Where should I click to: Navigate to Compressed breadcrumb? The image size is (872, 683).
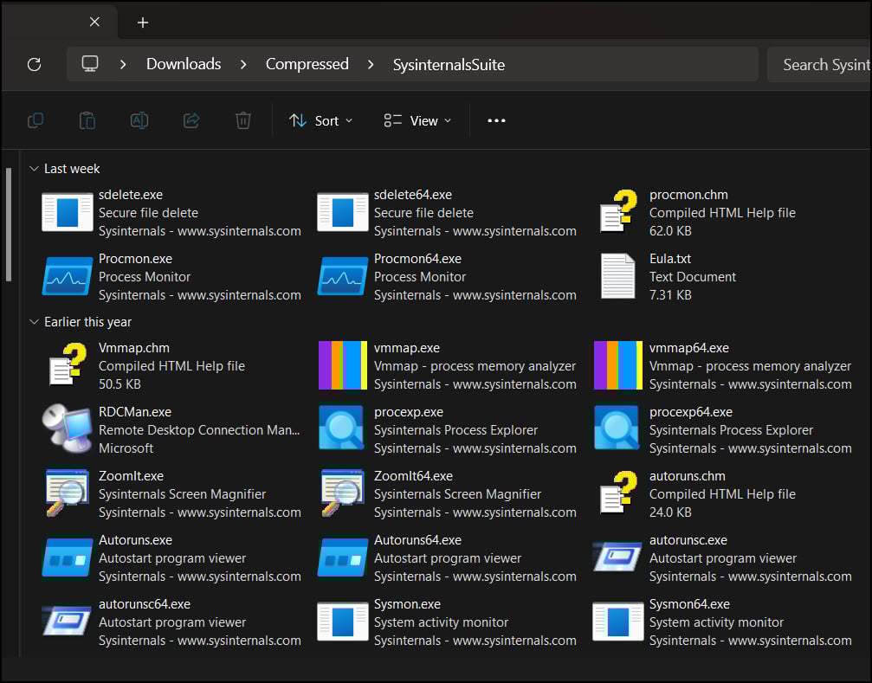(x=307, y=64)
